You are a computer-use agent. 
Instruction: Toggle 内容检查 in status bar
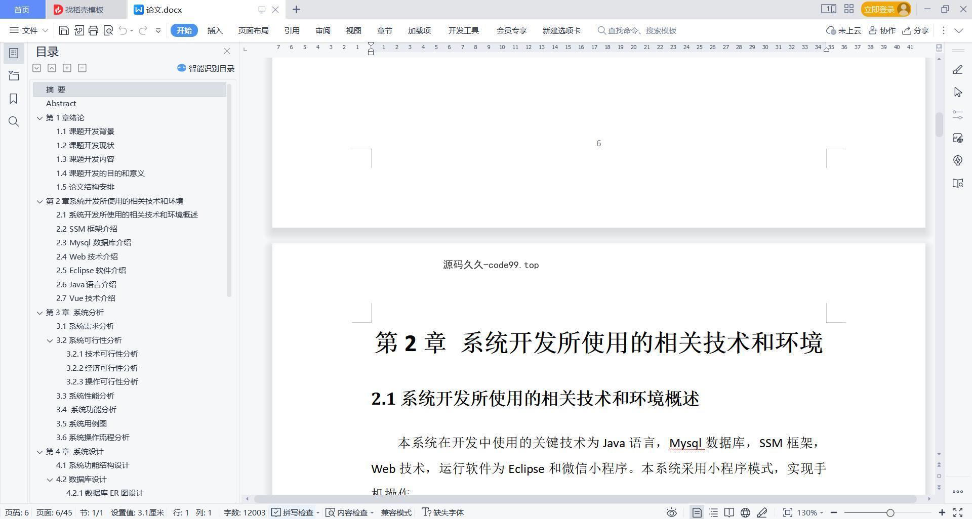pyautogui.click(x=349, y=512)
